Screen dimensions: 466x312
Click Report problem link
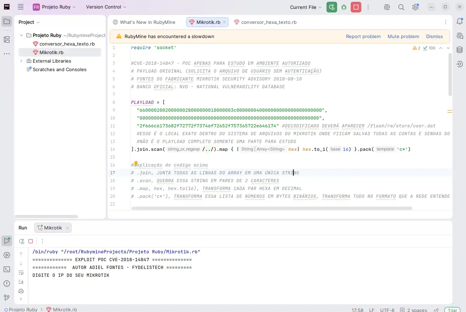(363, 36)
